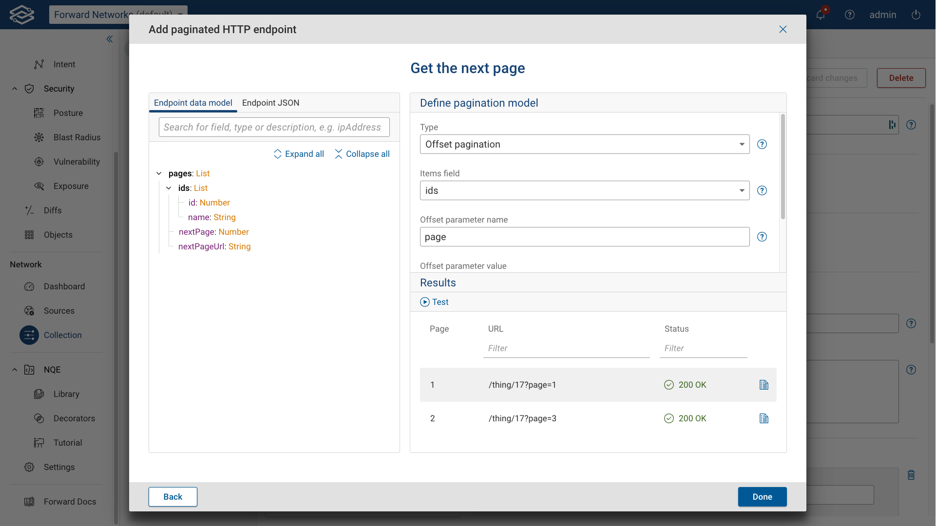This screenshot has width=936, height=526.
Task: Click the power/logout icon in the header
Action: coord(916,15)
